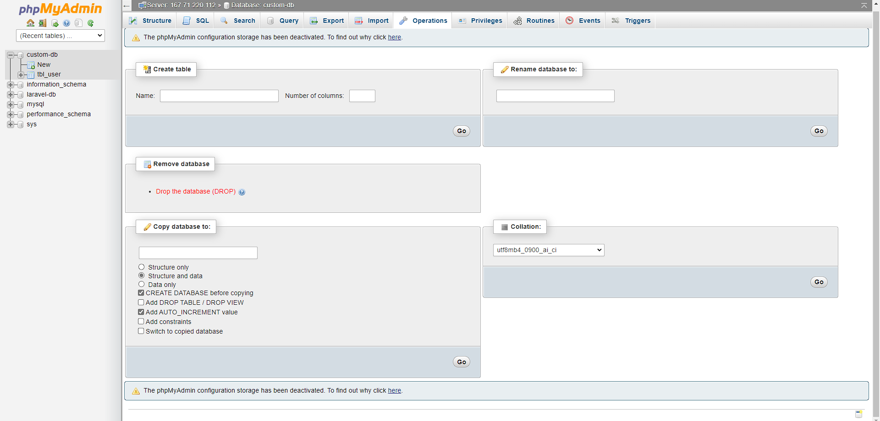Enable the Add constraints checkbox
Image resolution: width=880 pixels, height=421 pixels.
[x=141, y=322]
